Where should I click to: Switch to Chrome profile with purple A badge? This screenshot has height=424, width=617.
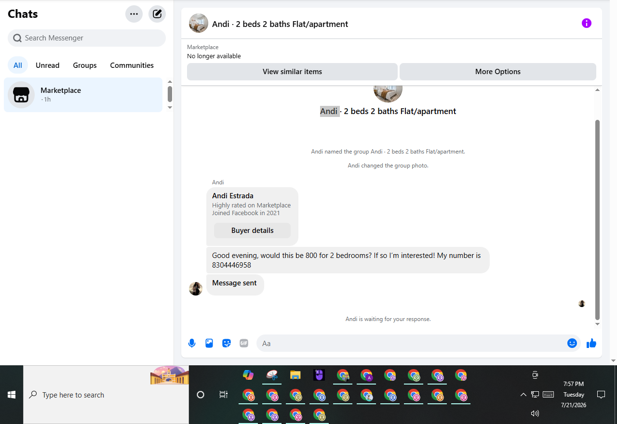[366, 375]
